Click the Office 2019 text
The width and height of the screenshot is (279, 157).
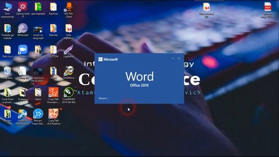pyautogui.click(x=139, y=85)
